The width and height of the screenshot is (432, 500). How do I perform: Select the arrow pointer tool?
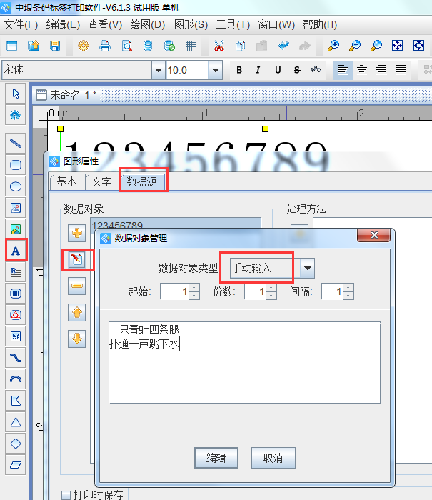point(16,94)
